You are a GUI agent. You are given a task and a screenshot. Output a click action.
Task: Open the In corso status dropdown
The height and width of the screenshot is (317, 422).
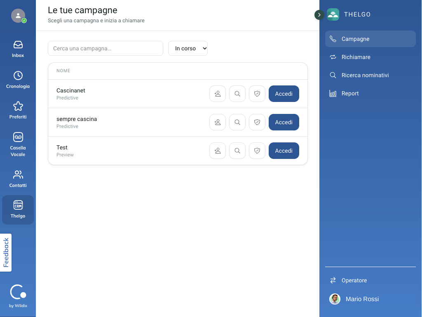tap(188, 48)
